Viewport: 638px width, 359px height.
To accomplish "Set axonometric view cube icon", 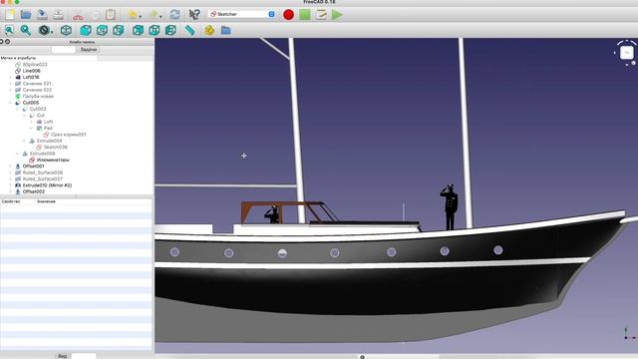I will tap(66, 30).
